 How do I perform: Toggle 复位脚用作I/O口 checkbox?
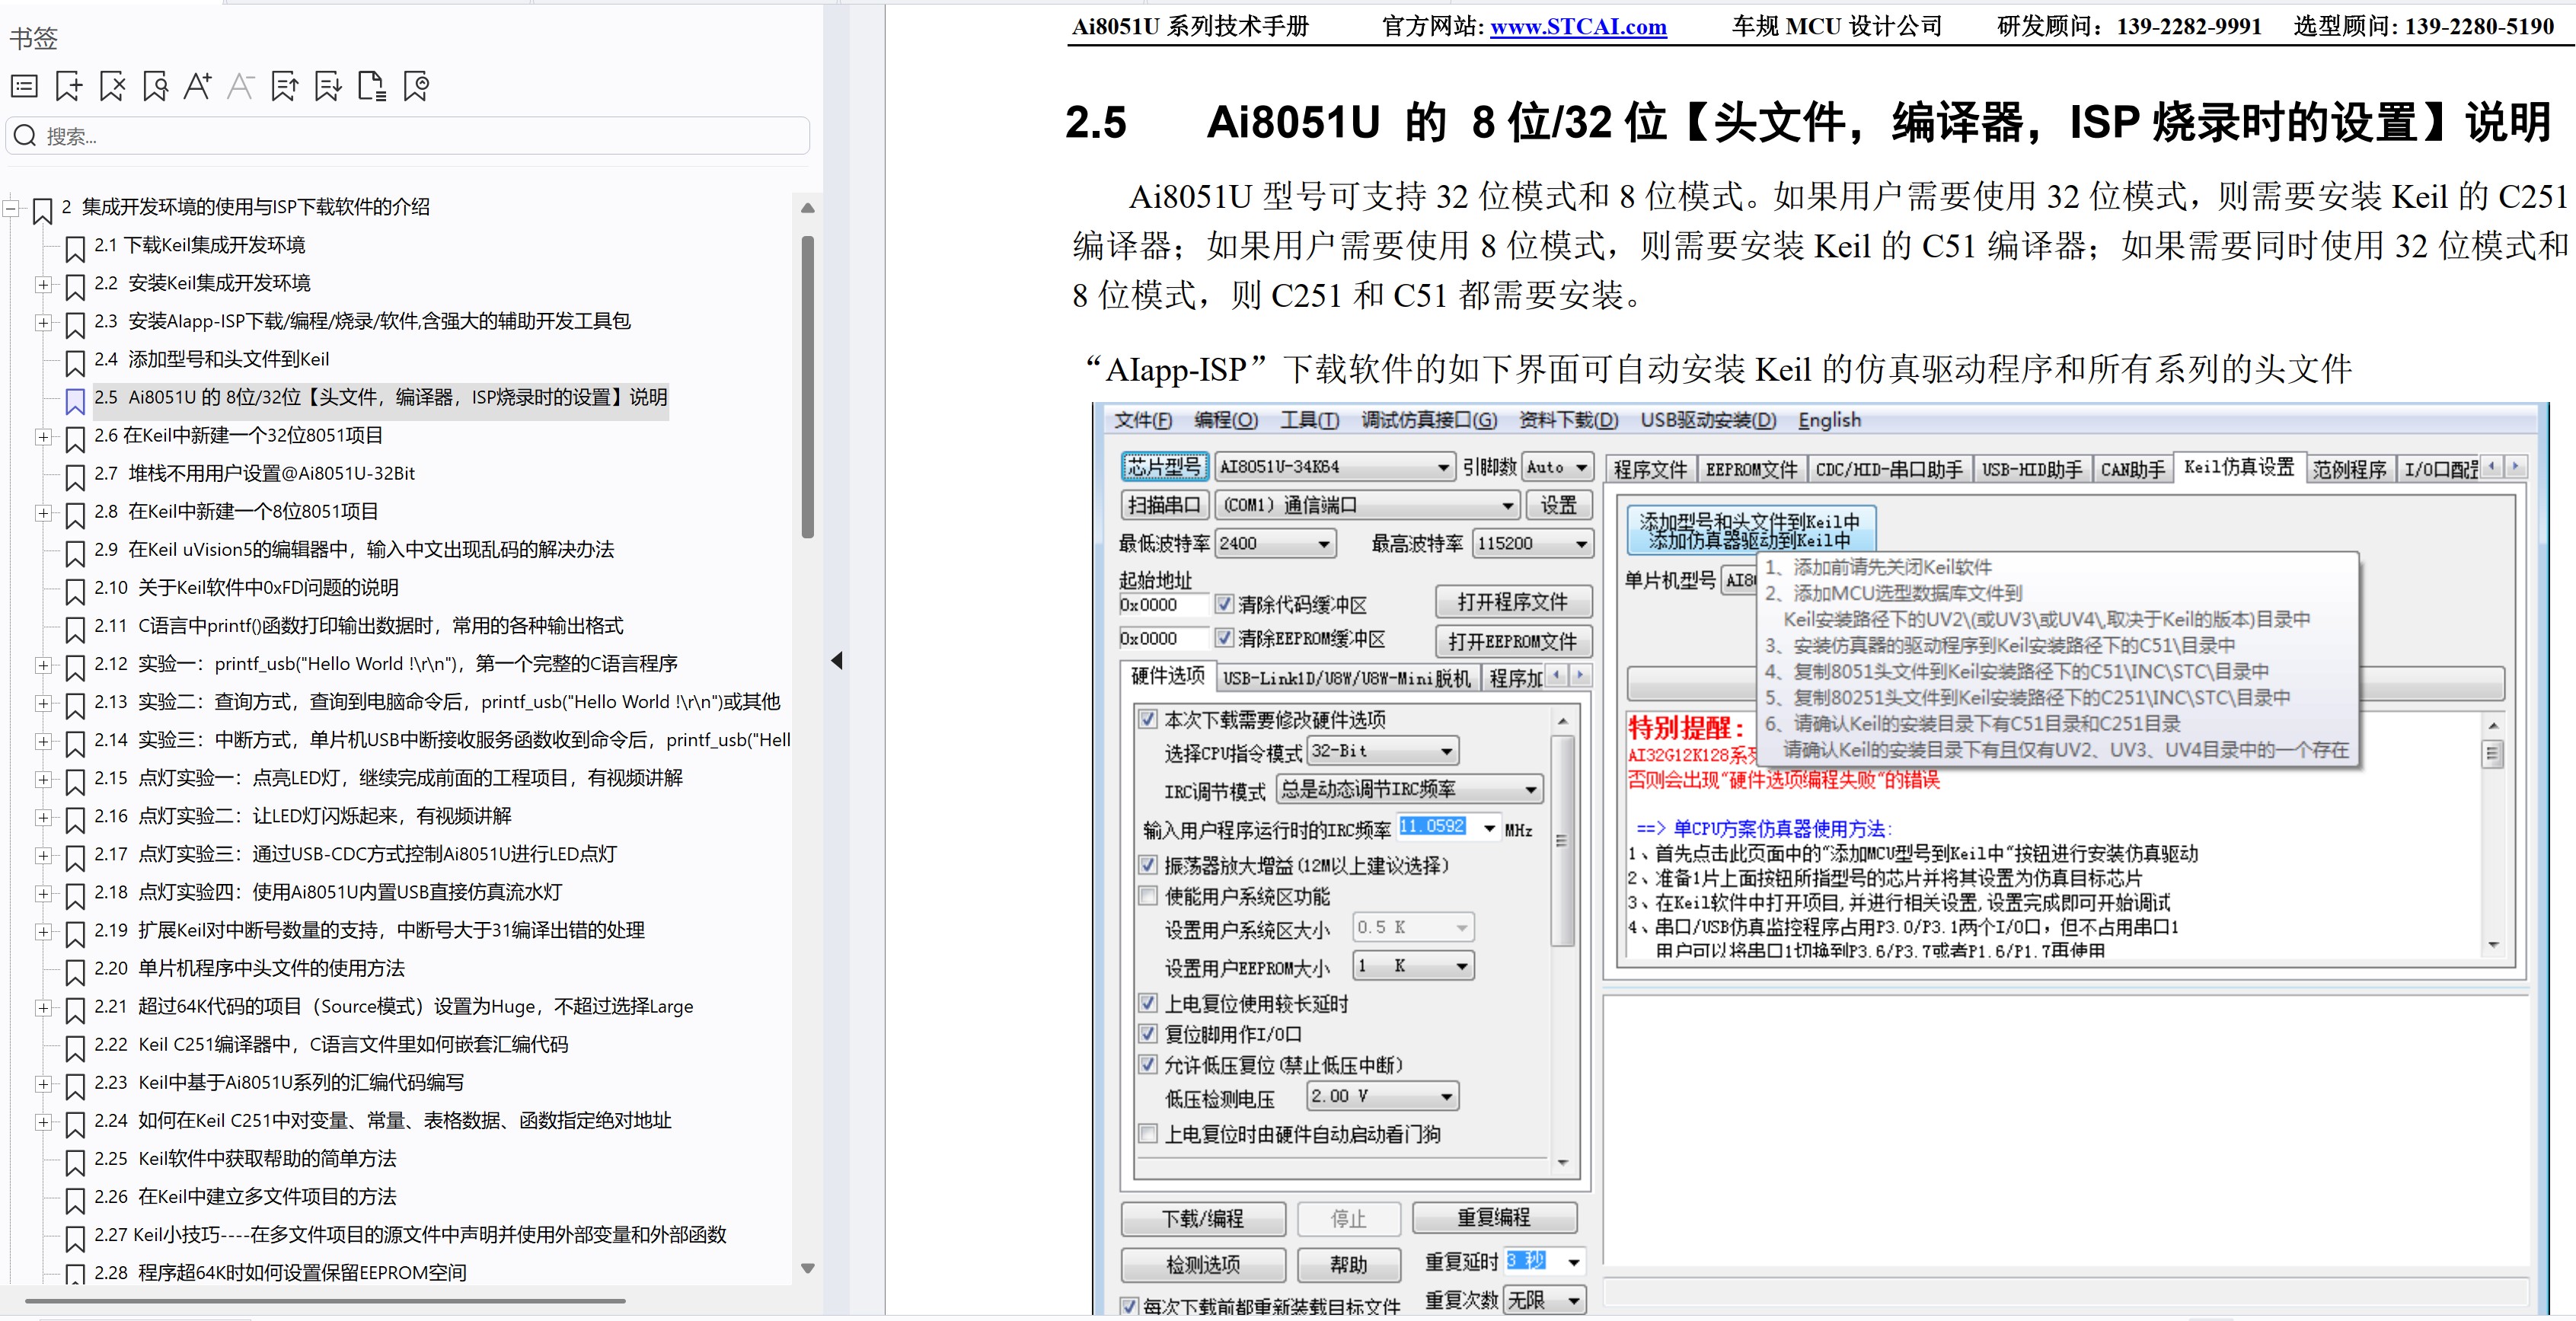coord(1148,1034)
